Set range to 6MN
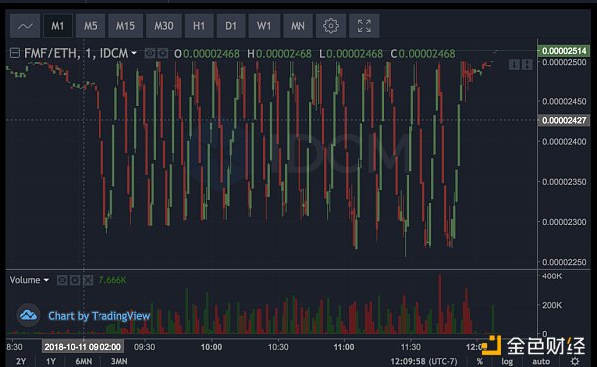 (83, 361)
